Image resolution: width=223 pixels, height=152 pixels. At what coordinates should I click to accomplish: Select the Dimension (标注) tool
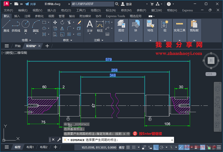(100, 26)
